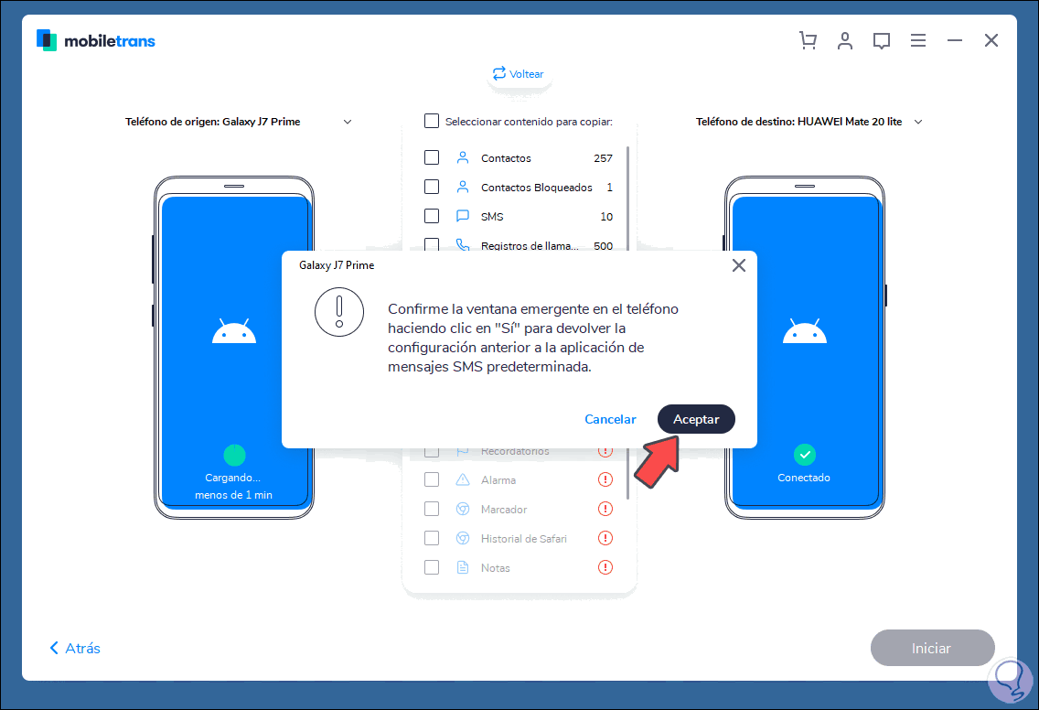Close the Galaxy J7 Prime dialog
This screenshot has width=1039, height=710.
[x=739, y=265]
